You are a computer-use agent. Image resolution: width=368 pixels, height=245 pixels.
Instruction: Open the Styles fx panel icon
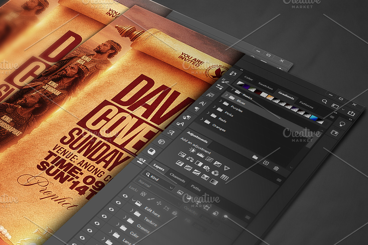[210, 95]
